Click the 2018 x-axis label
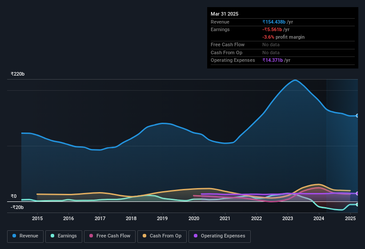The image size is (365, 249). [x=131, y=218]
